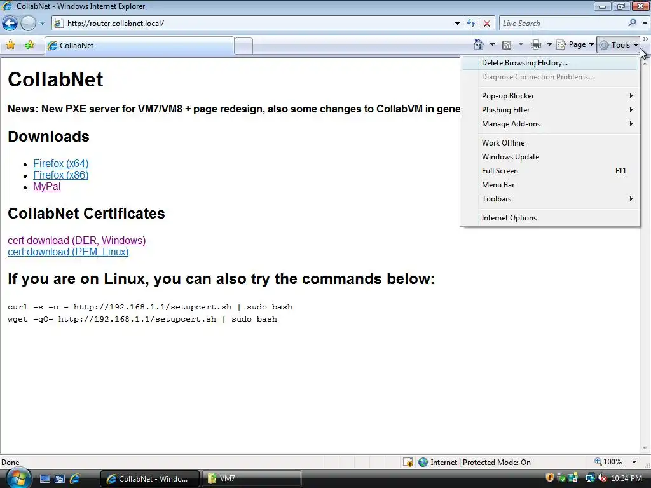Click the curl setupcert.sh command line

click(x=150, y=307)
